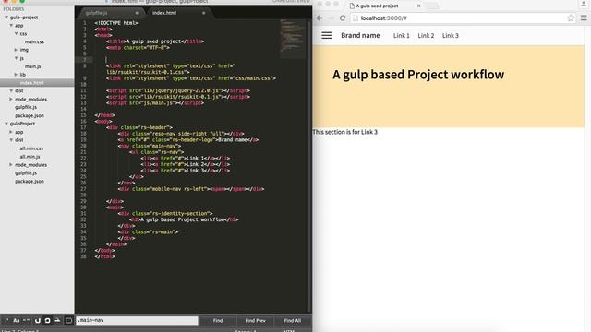The height and width of the screenshot is (332, 591).
Task: Collapse gulp-project root folder
Action: (6, 18)
